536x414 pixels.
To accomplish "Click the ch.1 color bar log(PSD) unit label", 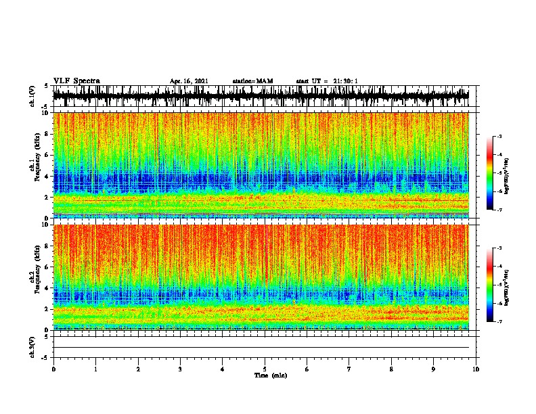I will (507, 176).
